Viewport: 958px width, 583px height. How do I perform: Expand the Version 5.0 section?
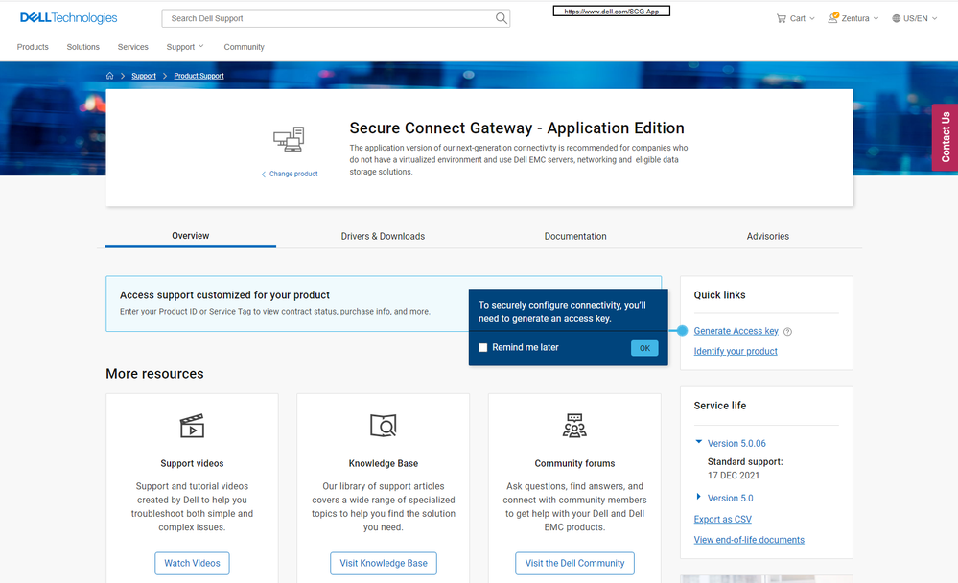click(x=698, y=497)
